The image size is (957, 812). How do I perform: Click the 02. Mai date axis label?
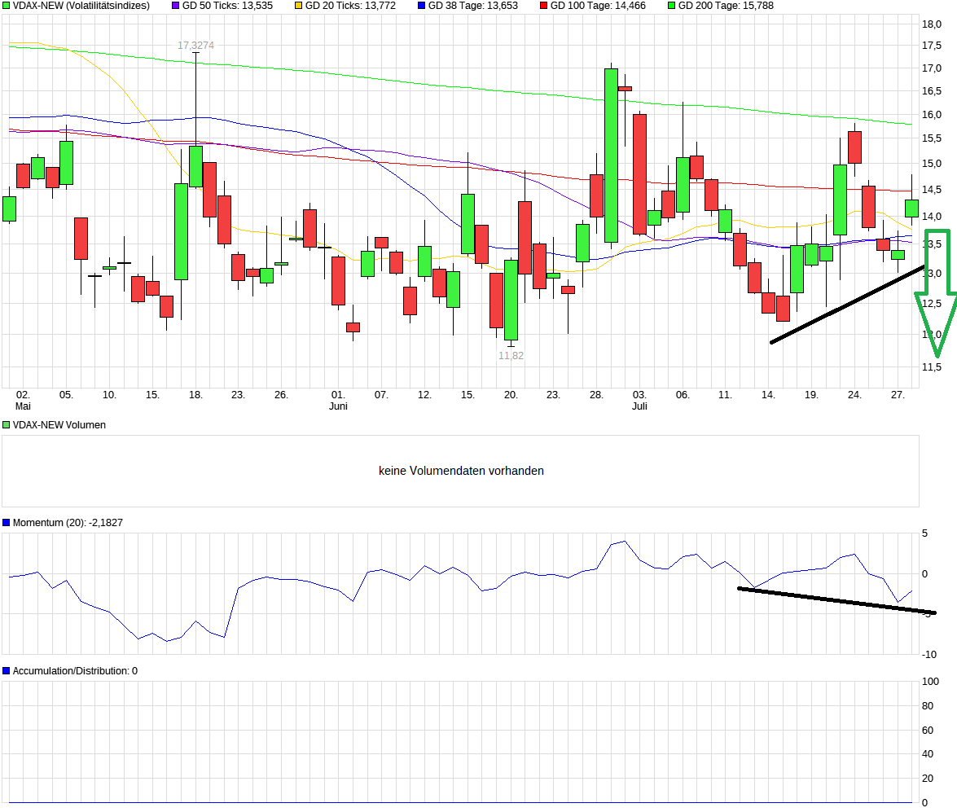[x=23, y=401]
